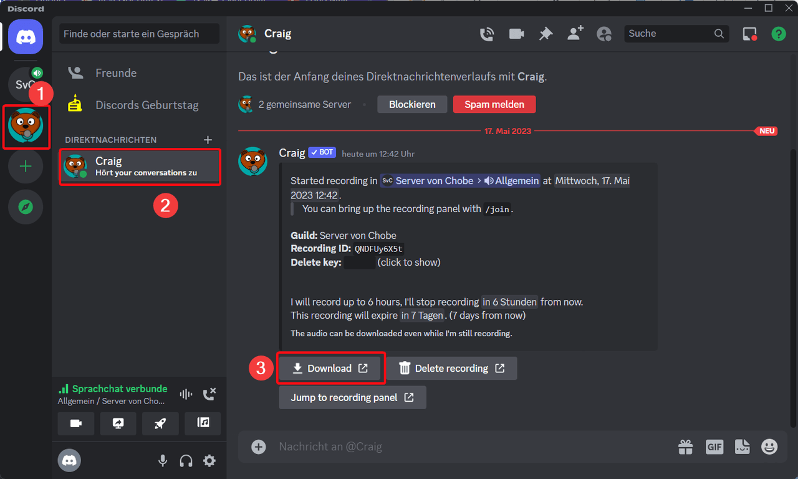Open the Allgemein voice channel mention
Screen dimensions: 798x479
tap(511, 181)
